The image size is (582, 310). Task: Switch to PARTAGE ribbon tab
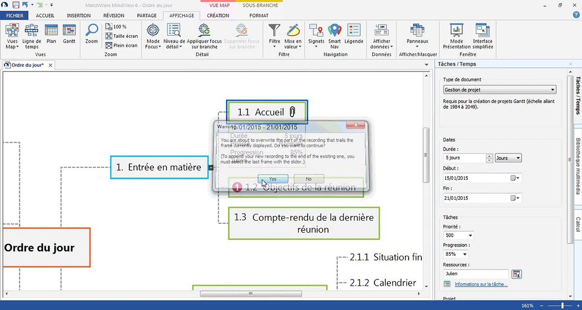coord(147,15)
